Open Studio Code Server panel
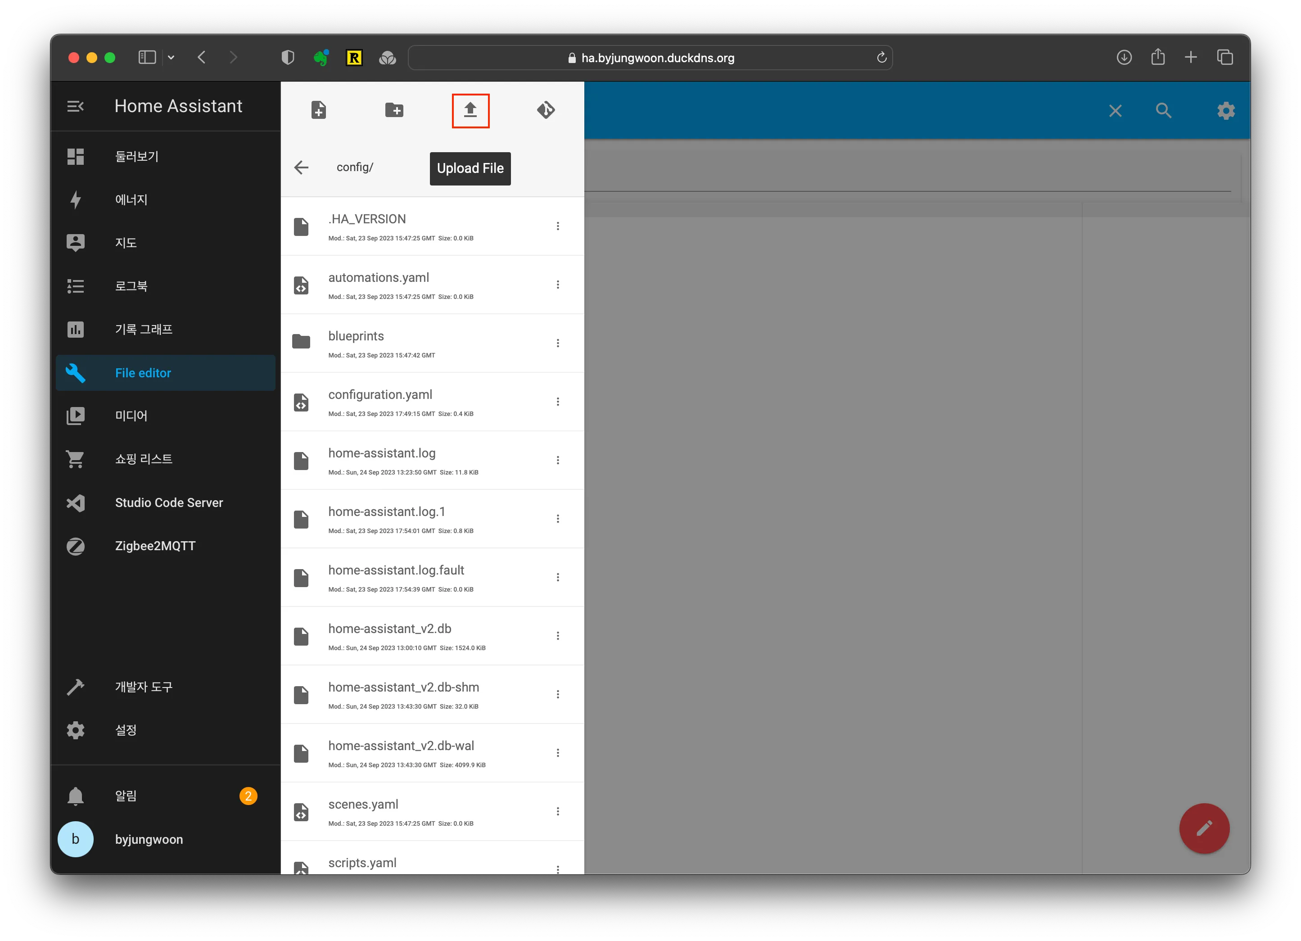 point(166,502)
